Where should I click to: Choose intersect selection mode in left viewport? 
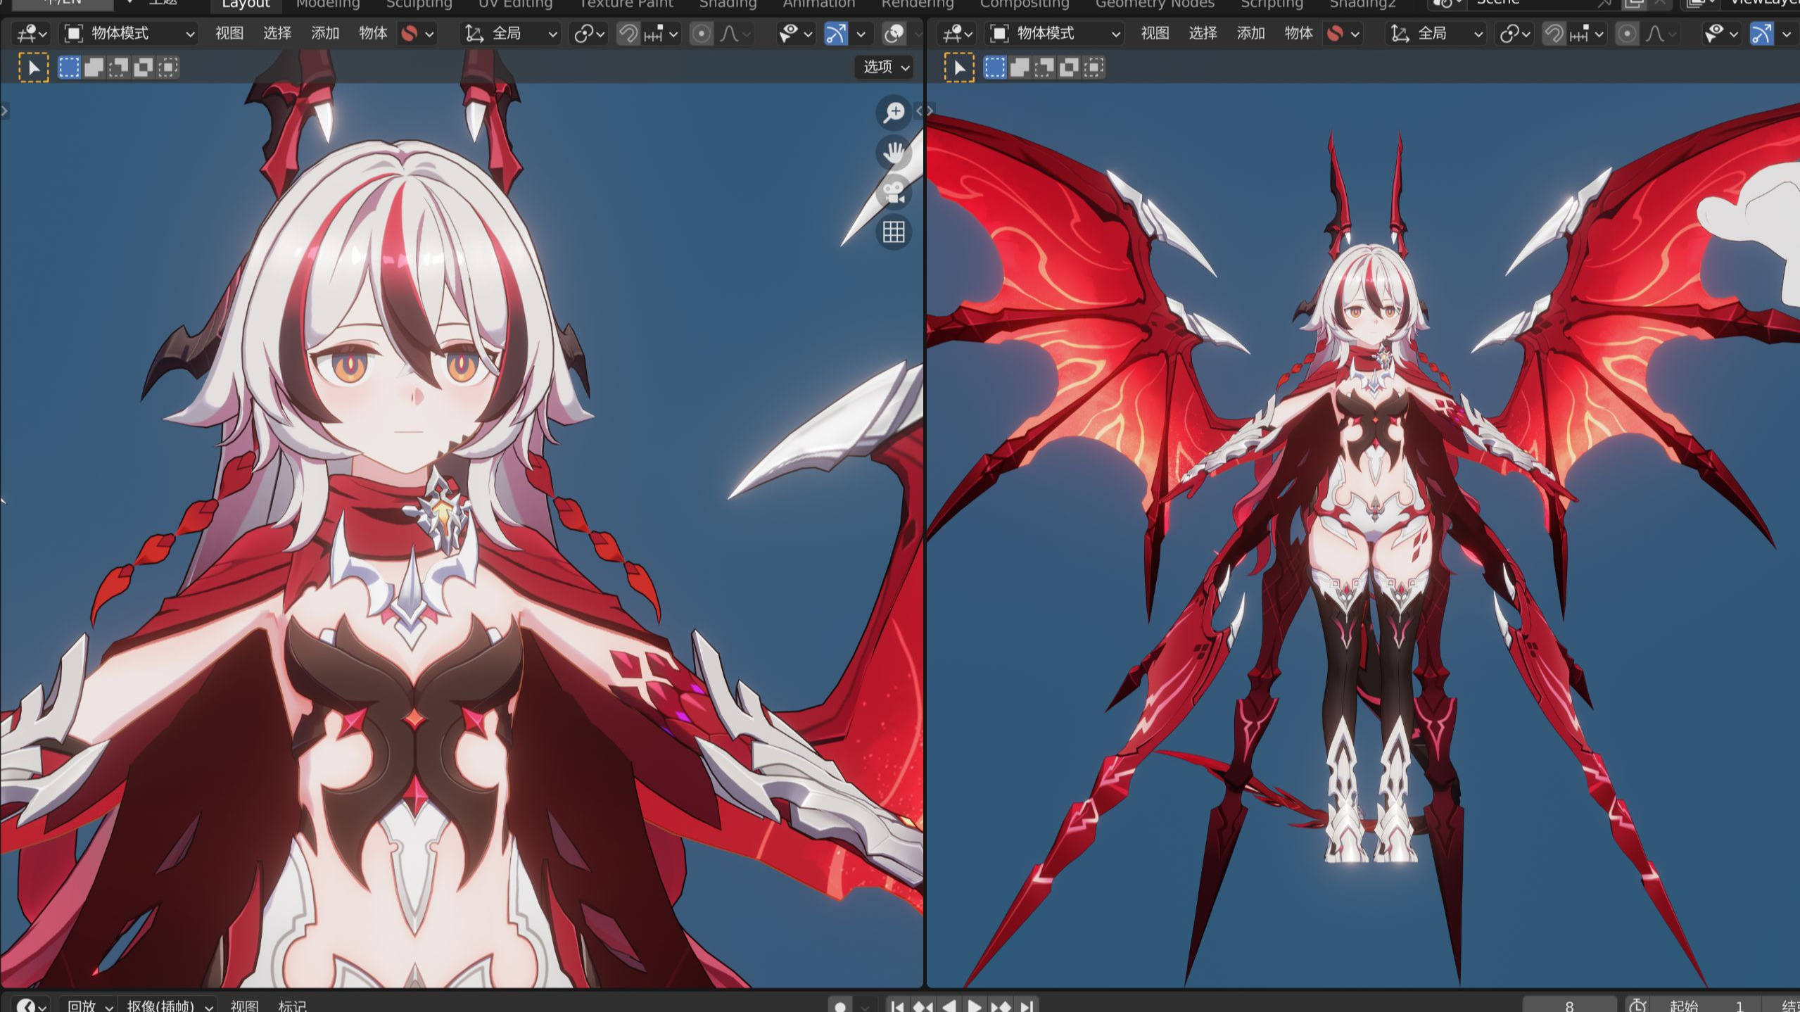(x=167, y=68)
